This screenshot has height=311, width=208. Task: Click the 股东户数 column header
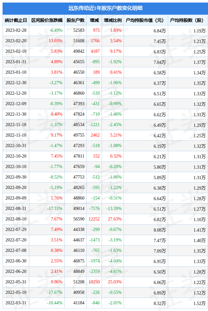tap(75, 20)
